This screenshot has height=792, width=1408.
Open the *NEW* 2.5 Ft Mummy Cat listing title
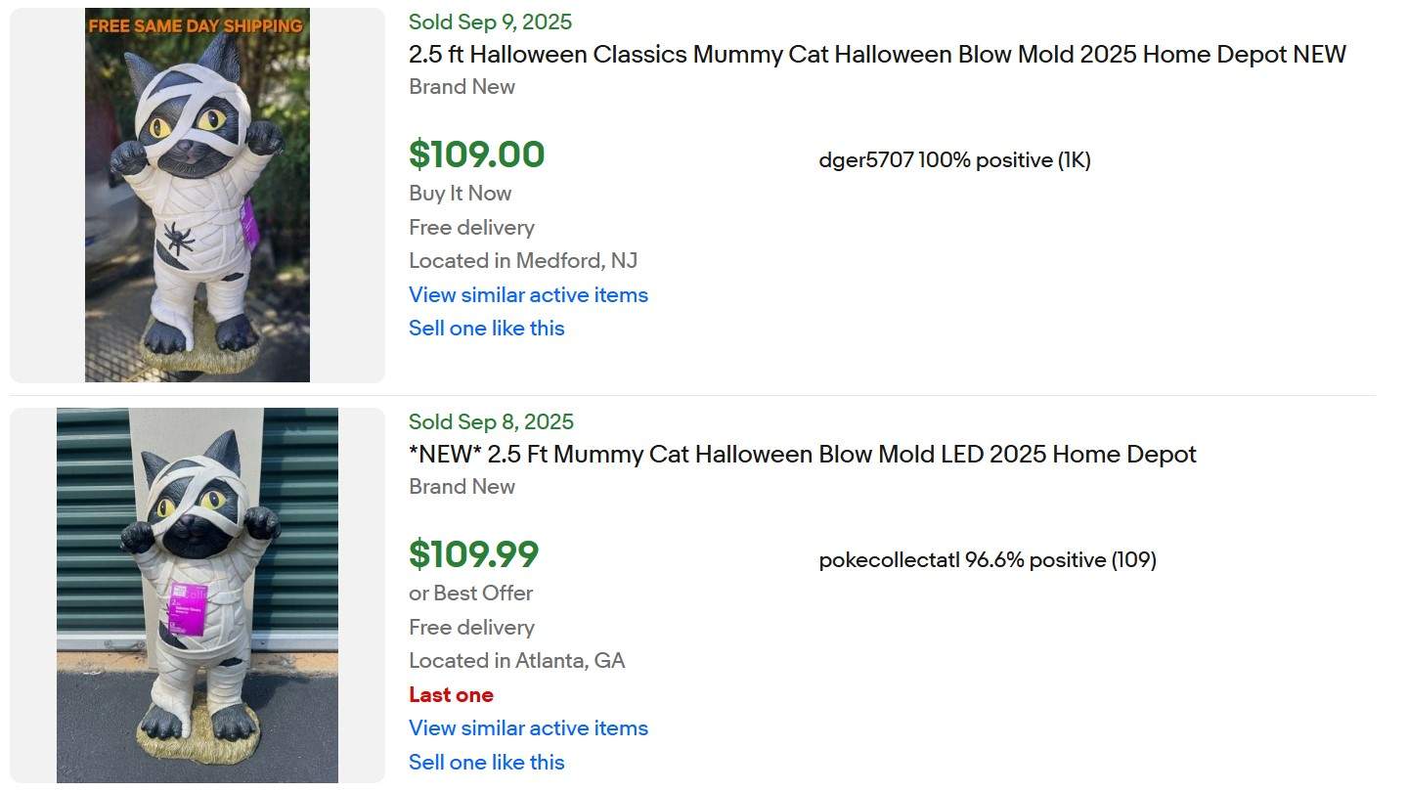tap(802, 455)
